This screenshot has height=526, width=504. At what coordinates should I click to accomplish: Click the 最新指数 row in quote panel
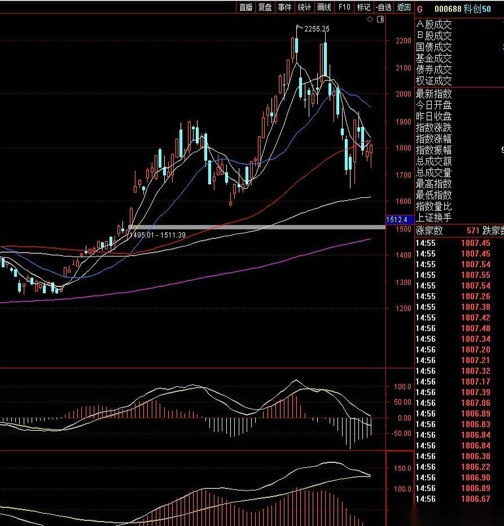[x=459, y=94]
